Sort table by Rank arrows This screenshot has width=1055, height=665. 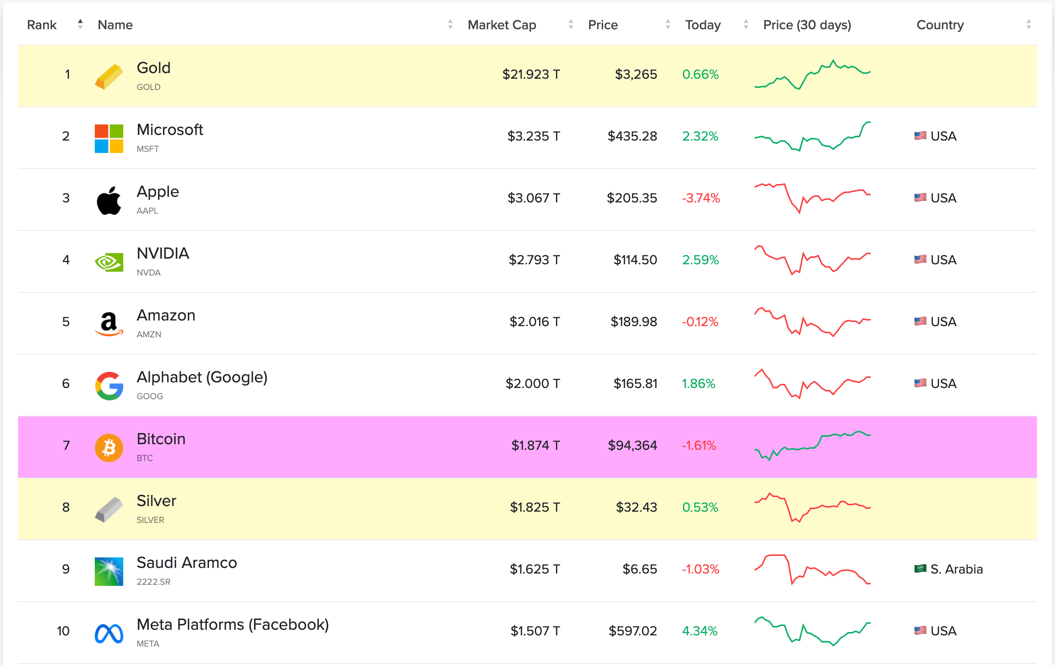(x=80, y=24)
